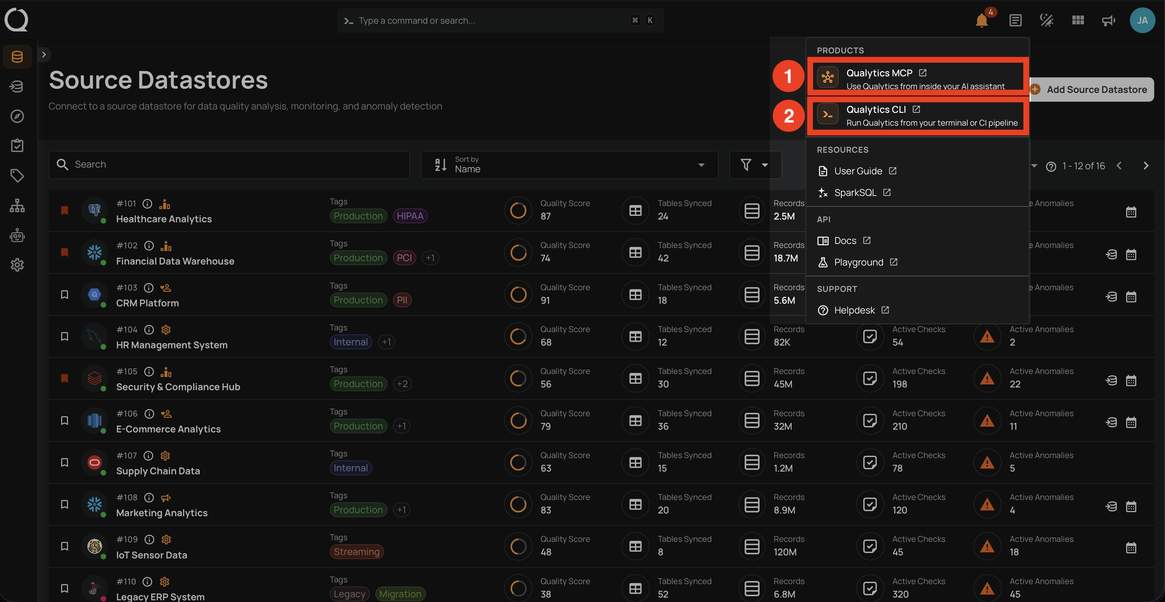Image resolution: width=1165 pixels, height=602 pixels.
Task: Remove bookmark from Financial Data Warehouse
Action: pyautogui.click(x=65, y=252)
